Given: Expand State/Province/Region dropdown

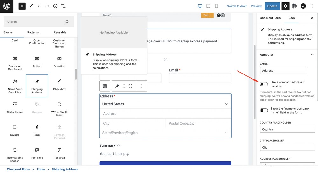Looking at the screenshot, I should 165,133.
